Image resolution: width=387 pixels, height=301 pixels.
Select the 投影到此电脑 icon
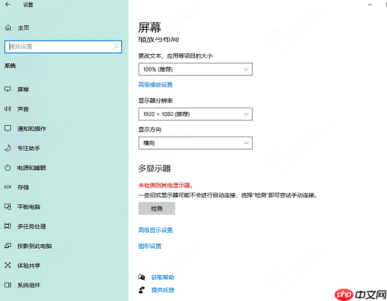[8, 246]
